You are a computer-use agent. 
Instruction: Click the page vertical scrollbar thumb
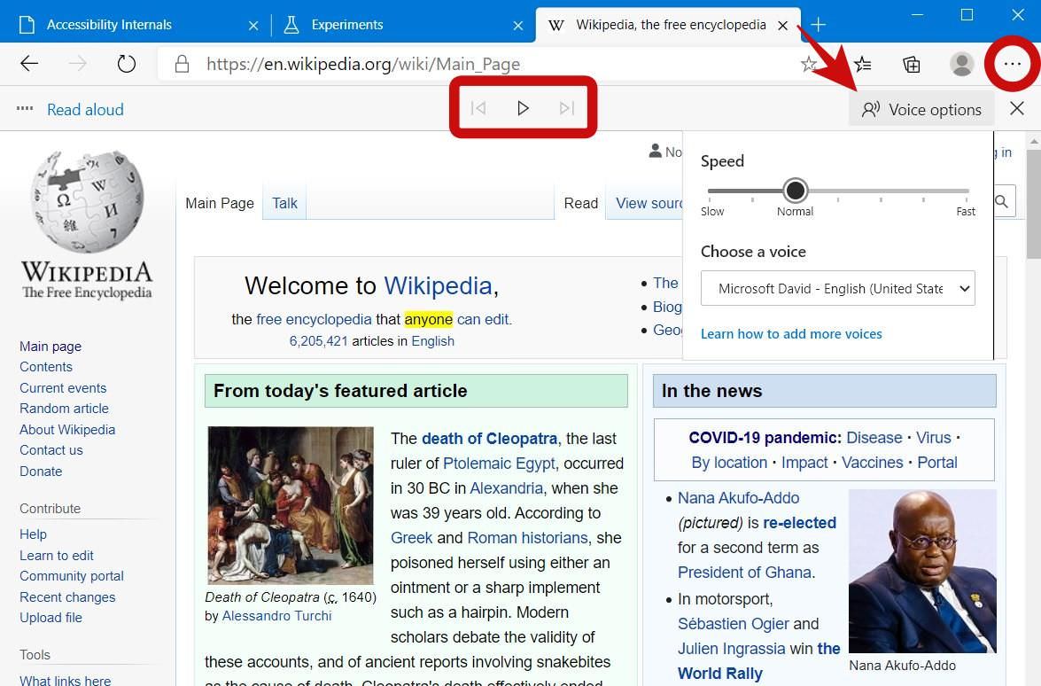pos(1034,203)
